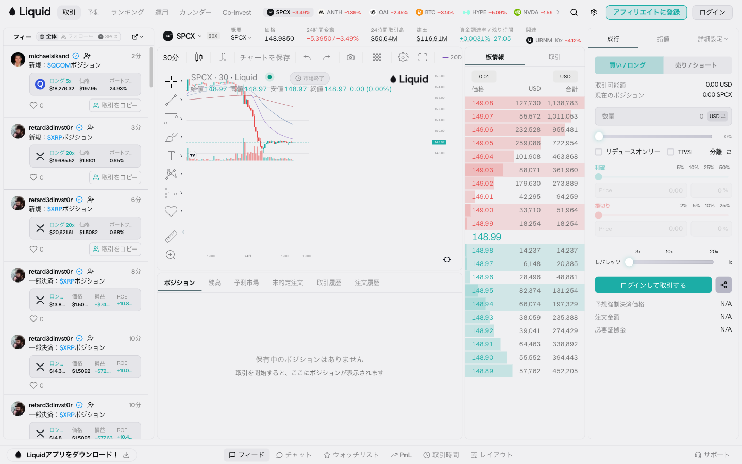Enable the TP/SL checkbox
The image size is (742, 464).
[x=670, y=152]
